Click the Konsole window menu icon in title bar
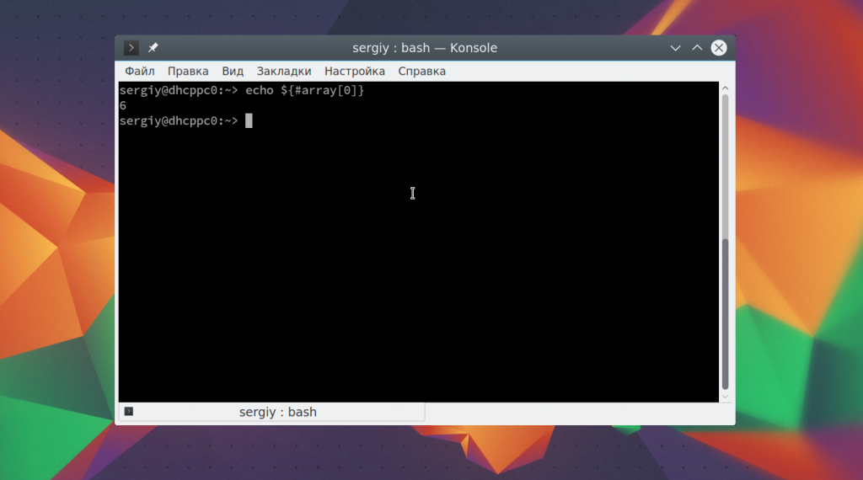 tap(131, 48)
